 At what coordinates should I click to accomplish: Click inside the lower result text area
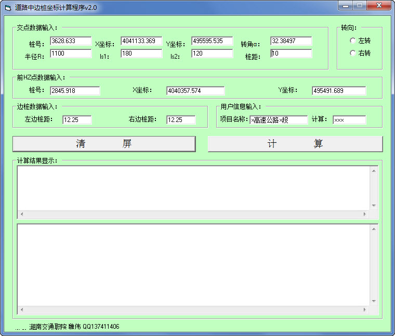click(193, 265)
